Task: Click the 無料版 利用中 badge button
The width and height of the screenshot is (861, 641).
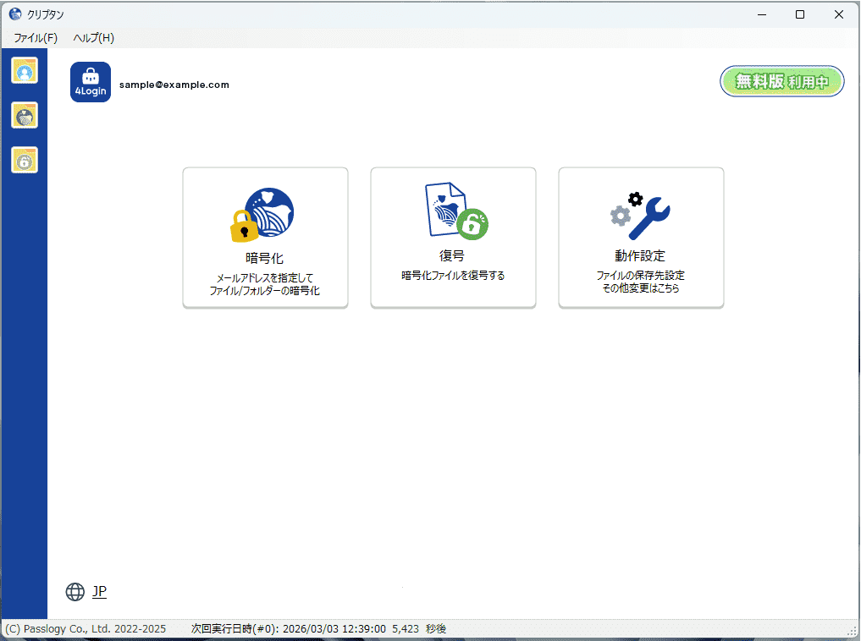Action: point(782,81)
